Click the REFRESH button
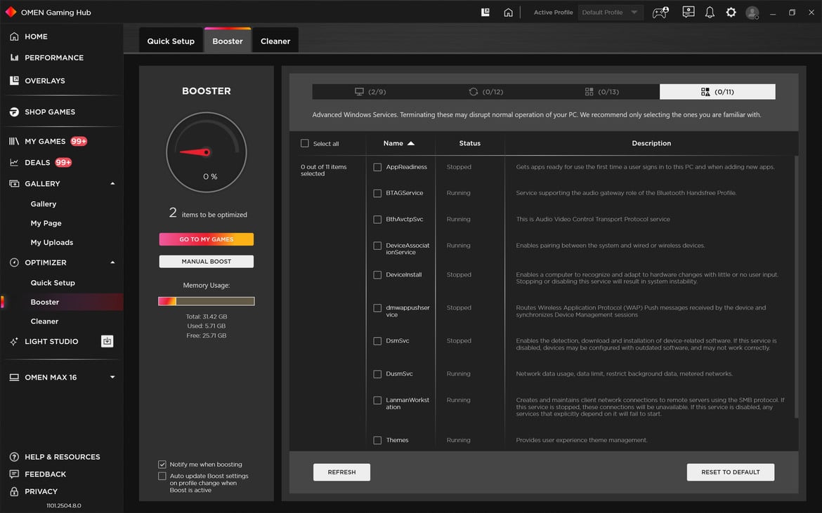 tap(342, 472)
